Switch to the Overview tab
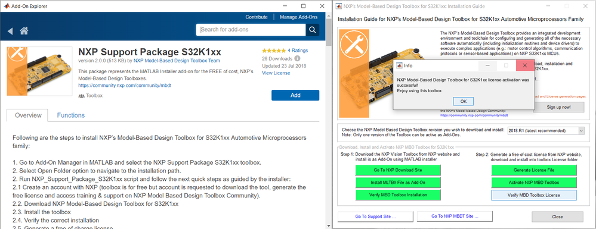 28,115
